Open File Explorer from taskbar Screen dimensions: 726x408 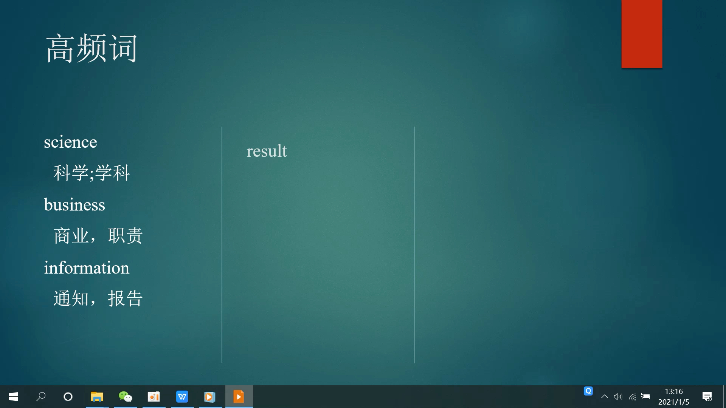(x=97, y=397)
